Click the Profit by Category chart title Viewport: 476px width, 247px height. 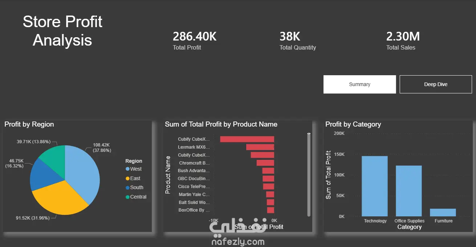[x=353, y=124]
